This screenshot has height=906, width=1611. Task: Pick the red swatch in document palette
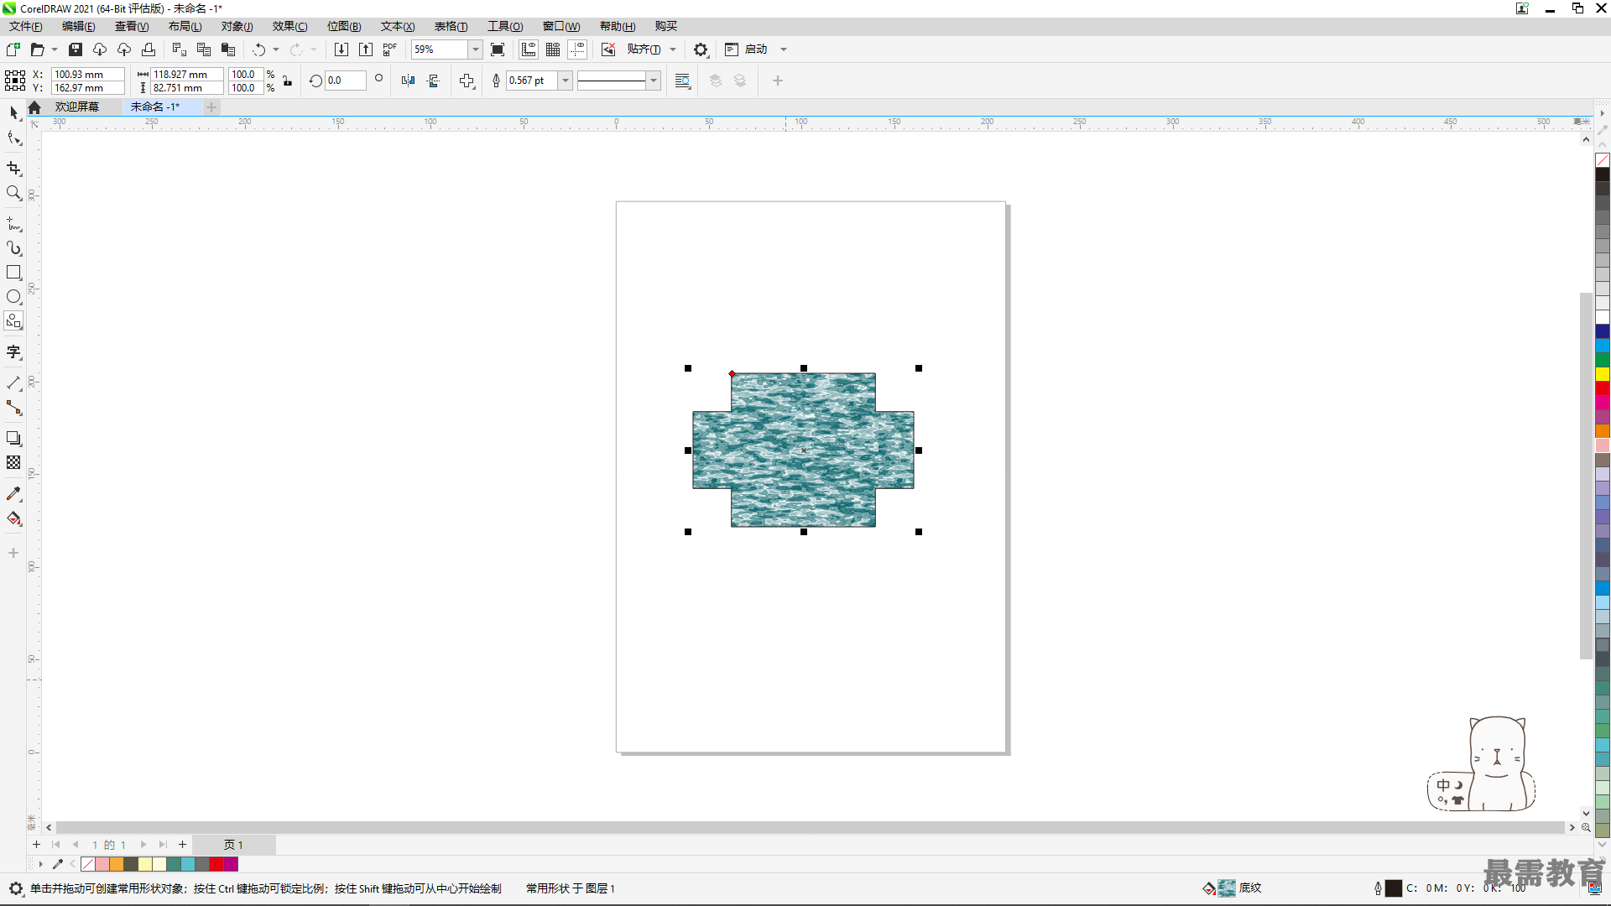[216, 864]
